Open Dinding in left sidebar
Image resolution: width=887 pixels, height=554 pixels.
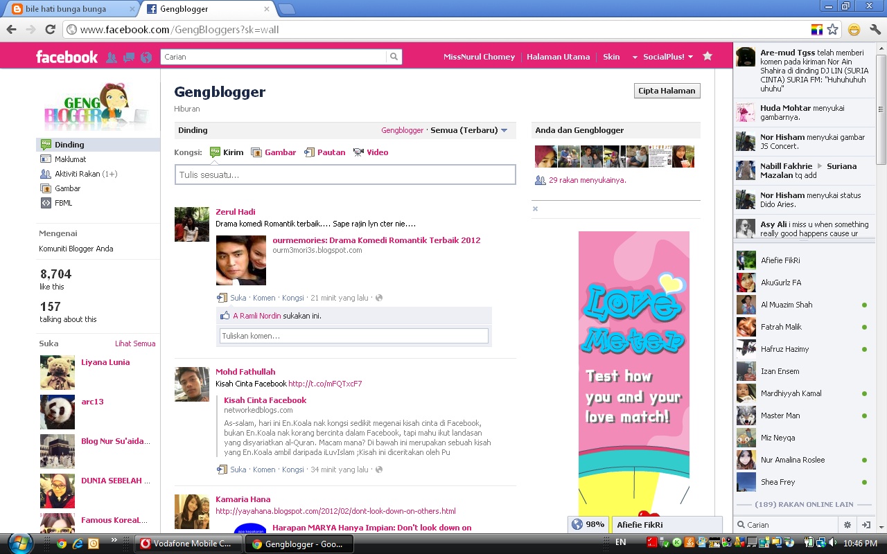tap(98, 145)
